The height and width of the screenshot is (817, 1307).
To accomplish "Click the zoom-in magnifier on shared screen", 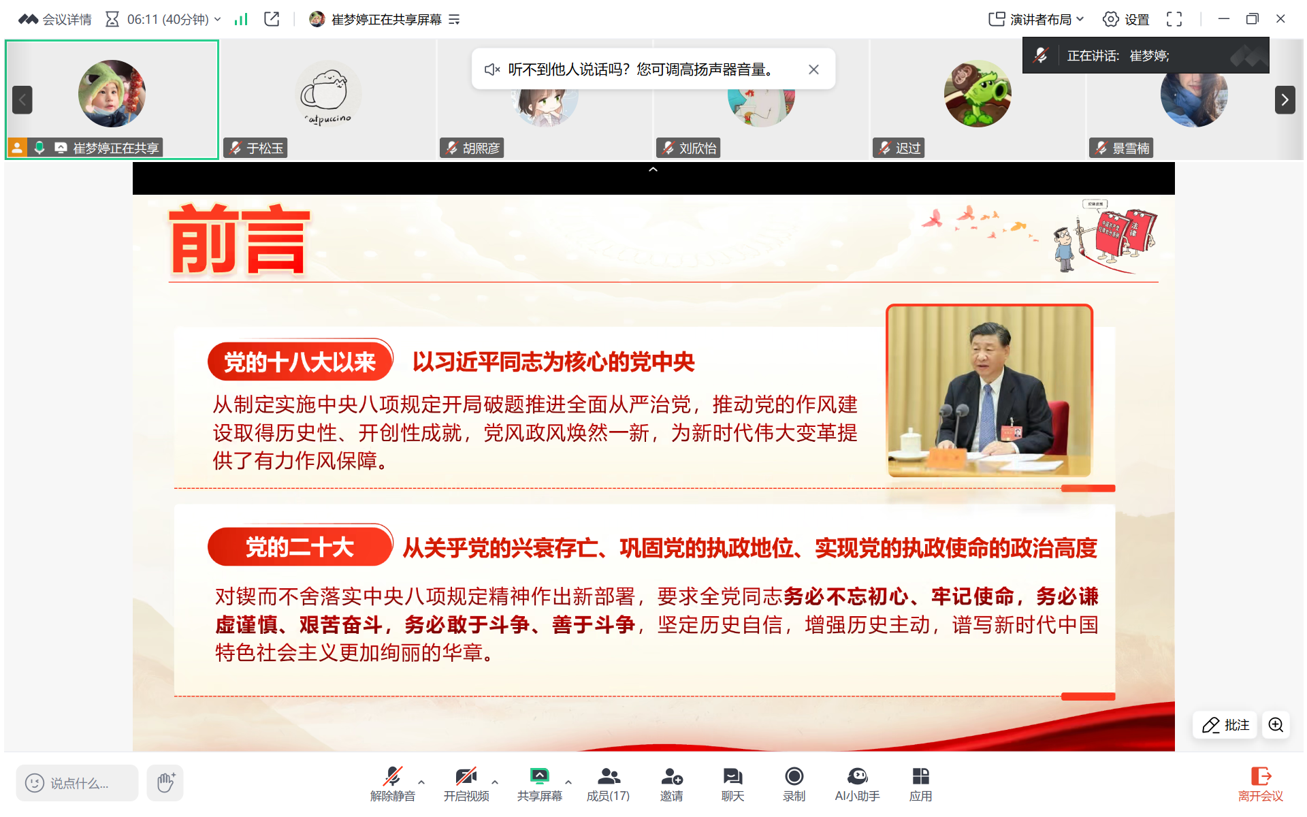I will pos(1276,725).
